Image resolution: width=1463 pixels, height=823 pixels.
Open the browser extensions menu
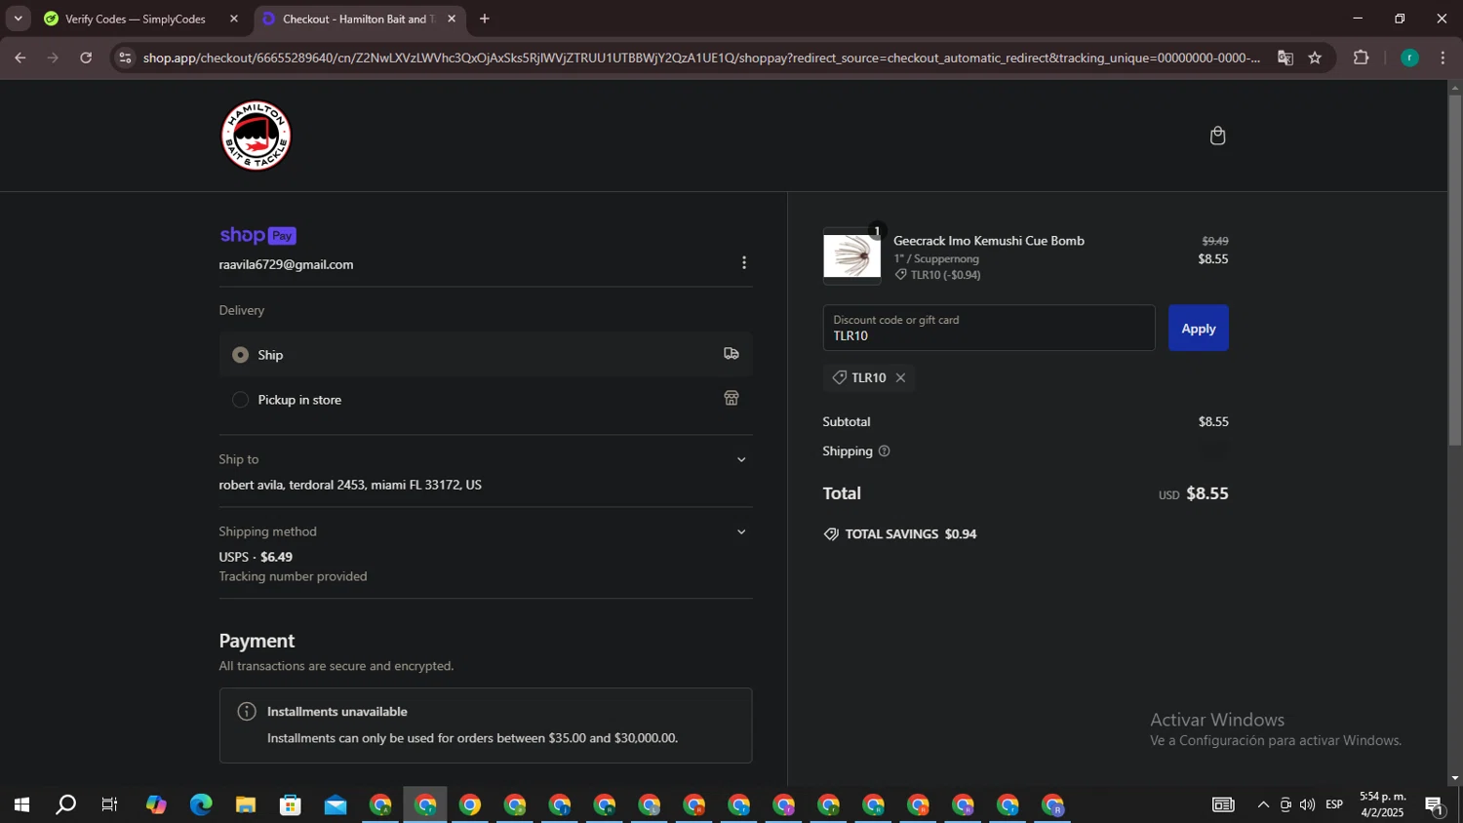tap(1362, 58)
